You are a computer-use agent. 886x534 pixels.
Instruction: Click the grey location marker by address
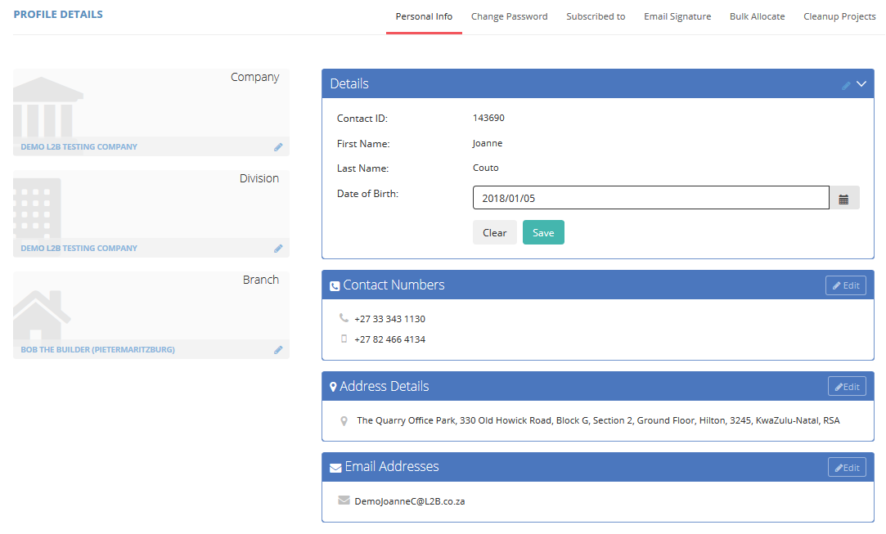click(x=344, y=421)
